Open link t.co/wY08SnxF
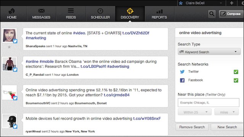 click(x=147, y=118)
